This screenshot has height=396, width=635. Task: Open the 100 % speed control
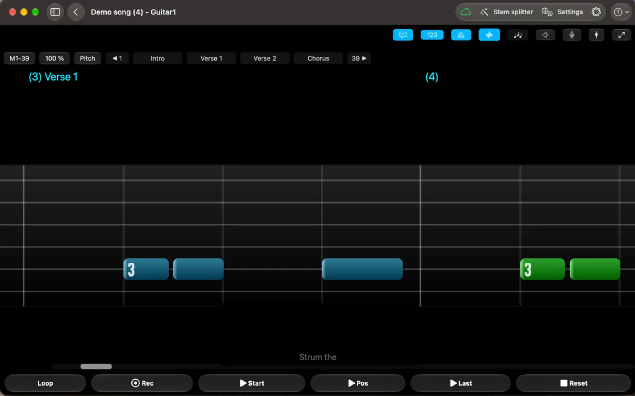coord(54,58)
